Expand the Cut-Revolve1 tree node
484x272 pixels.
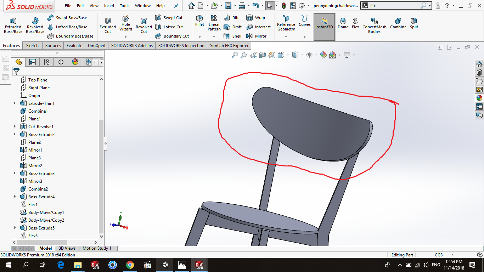[15, 127]
